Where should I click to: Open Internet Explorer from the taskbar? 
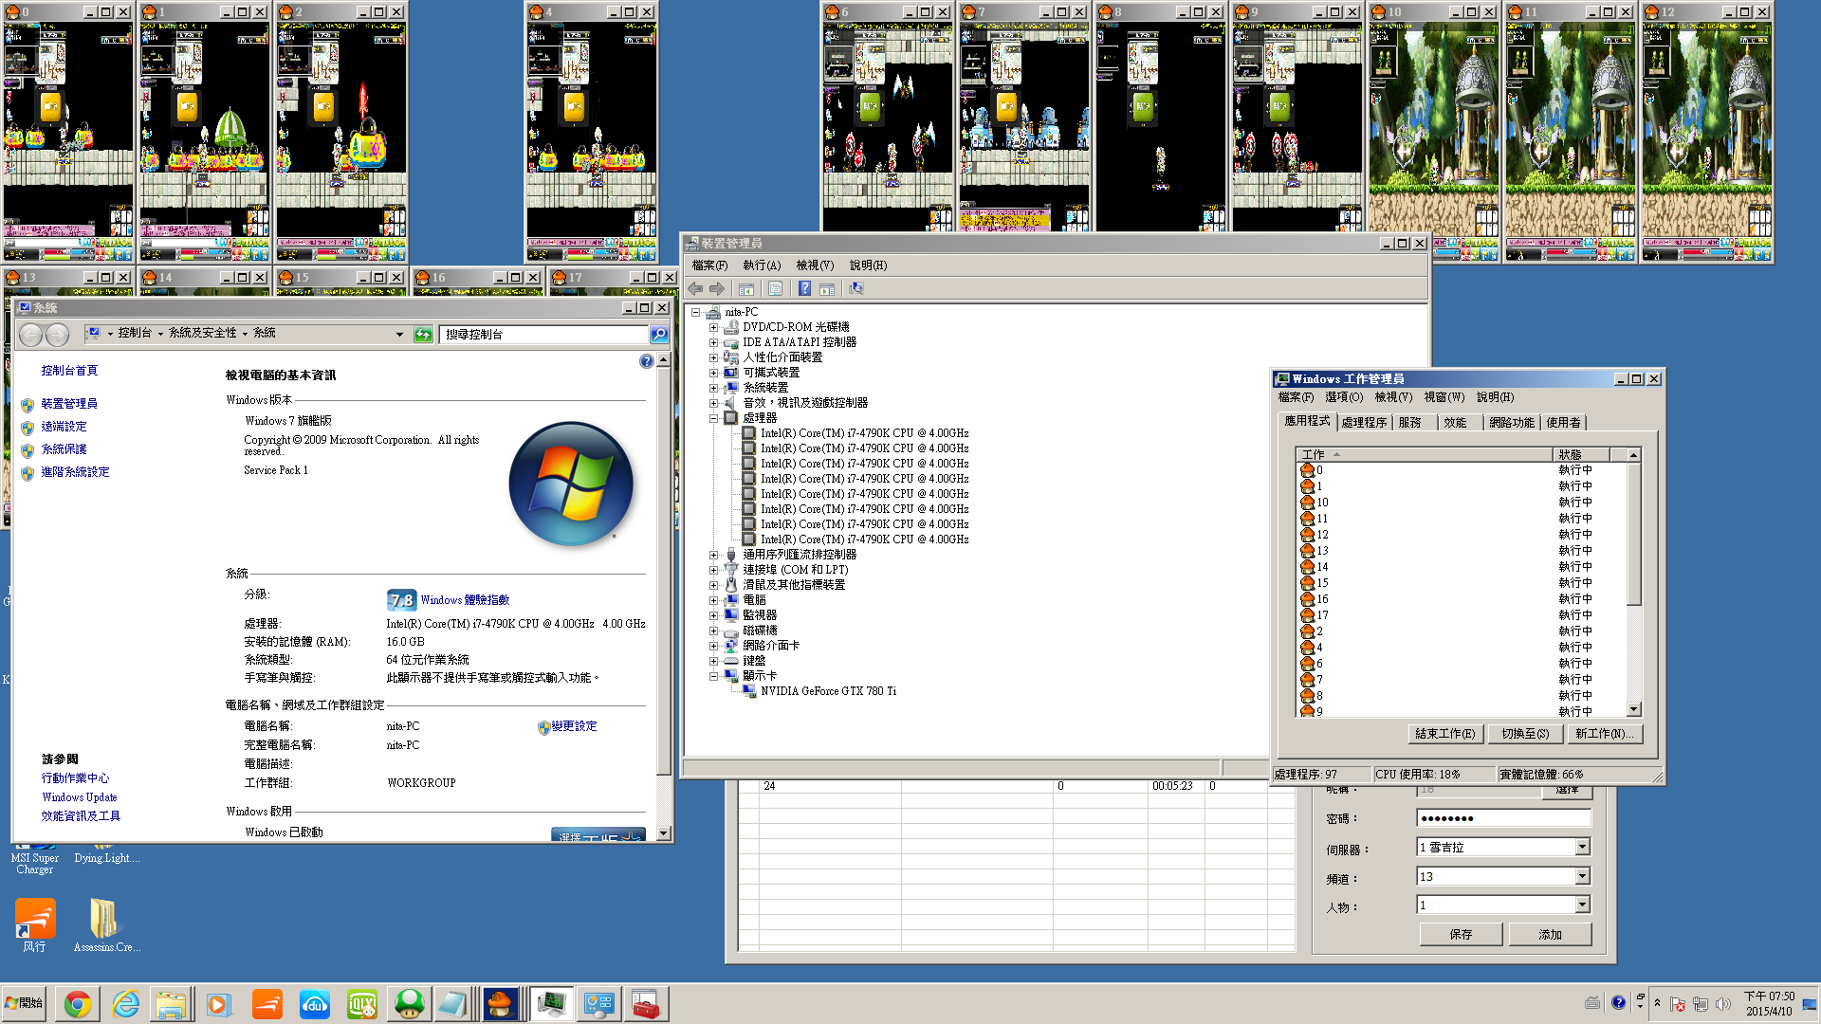click(125, 1004)
